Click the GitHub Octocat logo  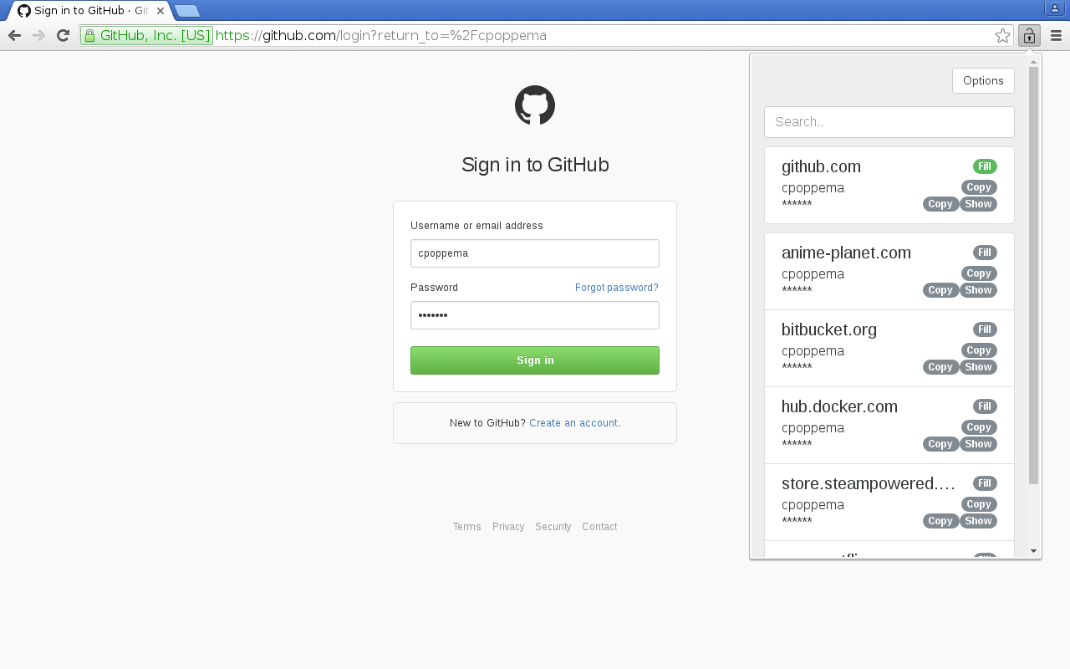coord(535,105)
